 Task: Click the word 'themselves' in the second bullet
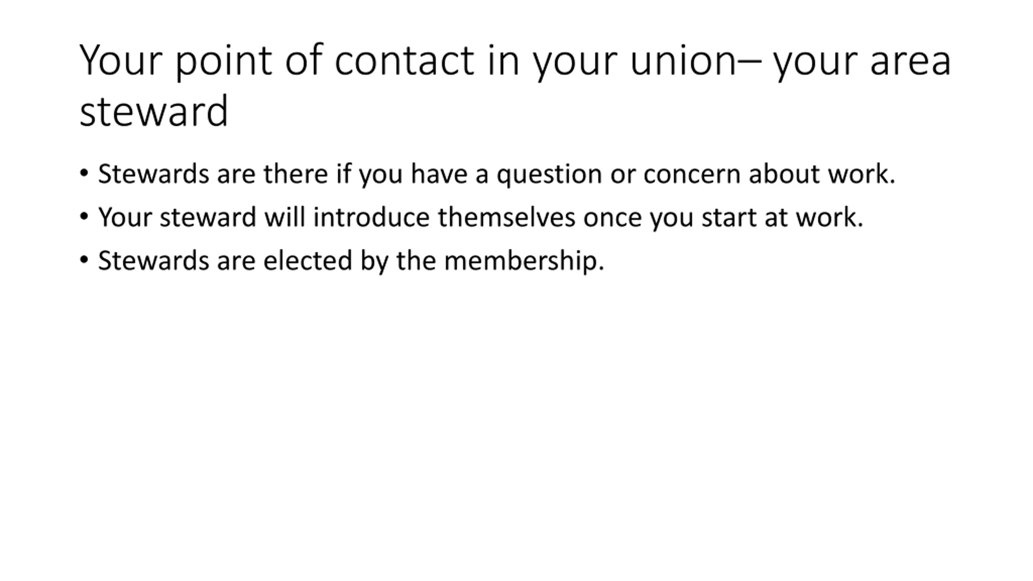point(506,217)
